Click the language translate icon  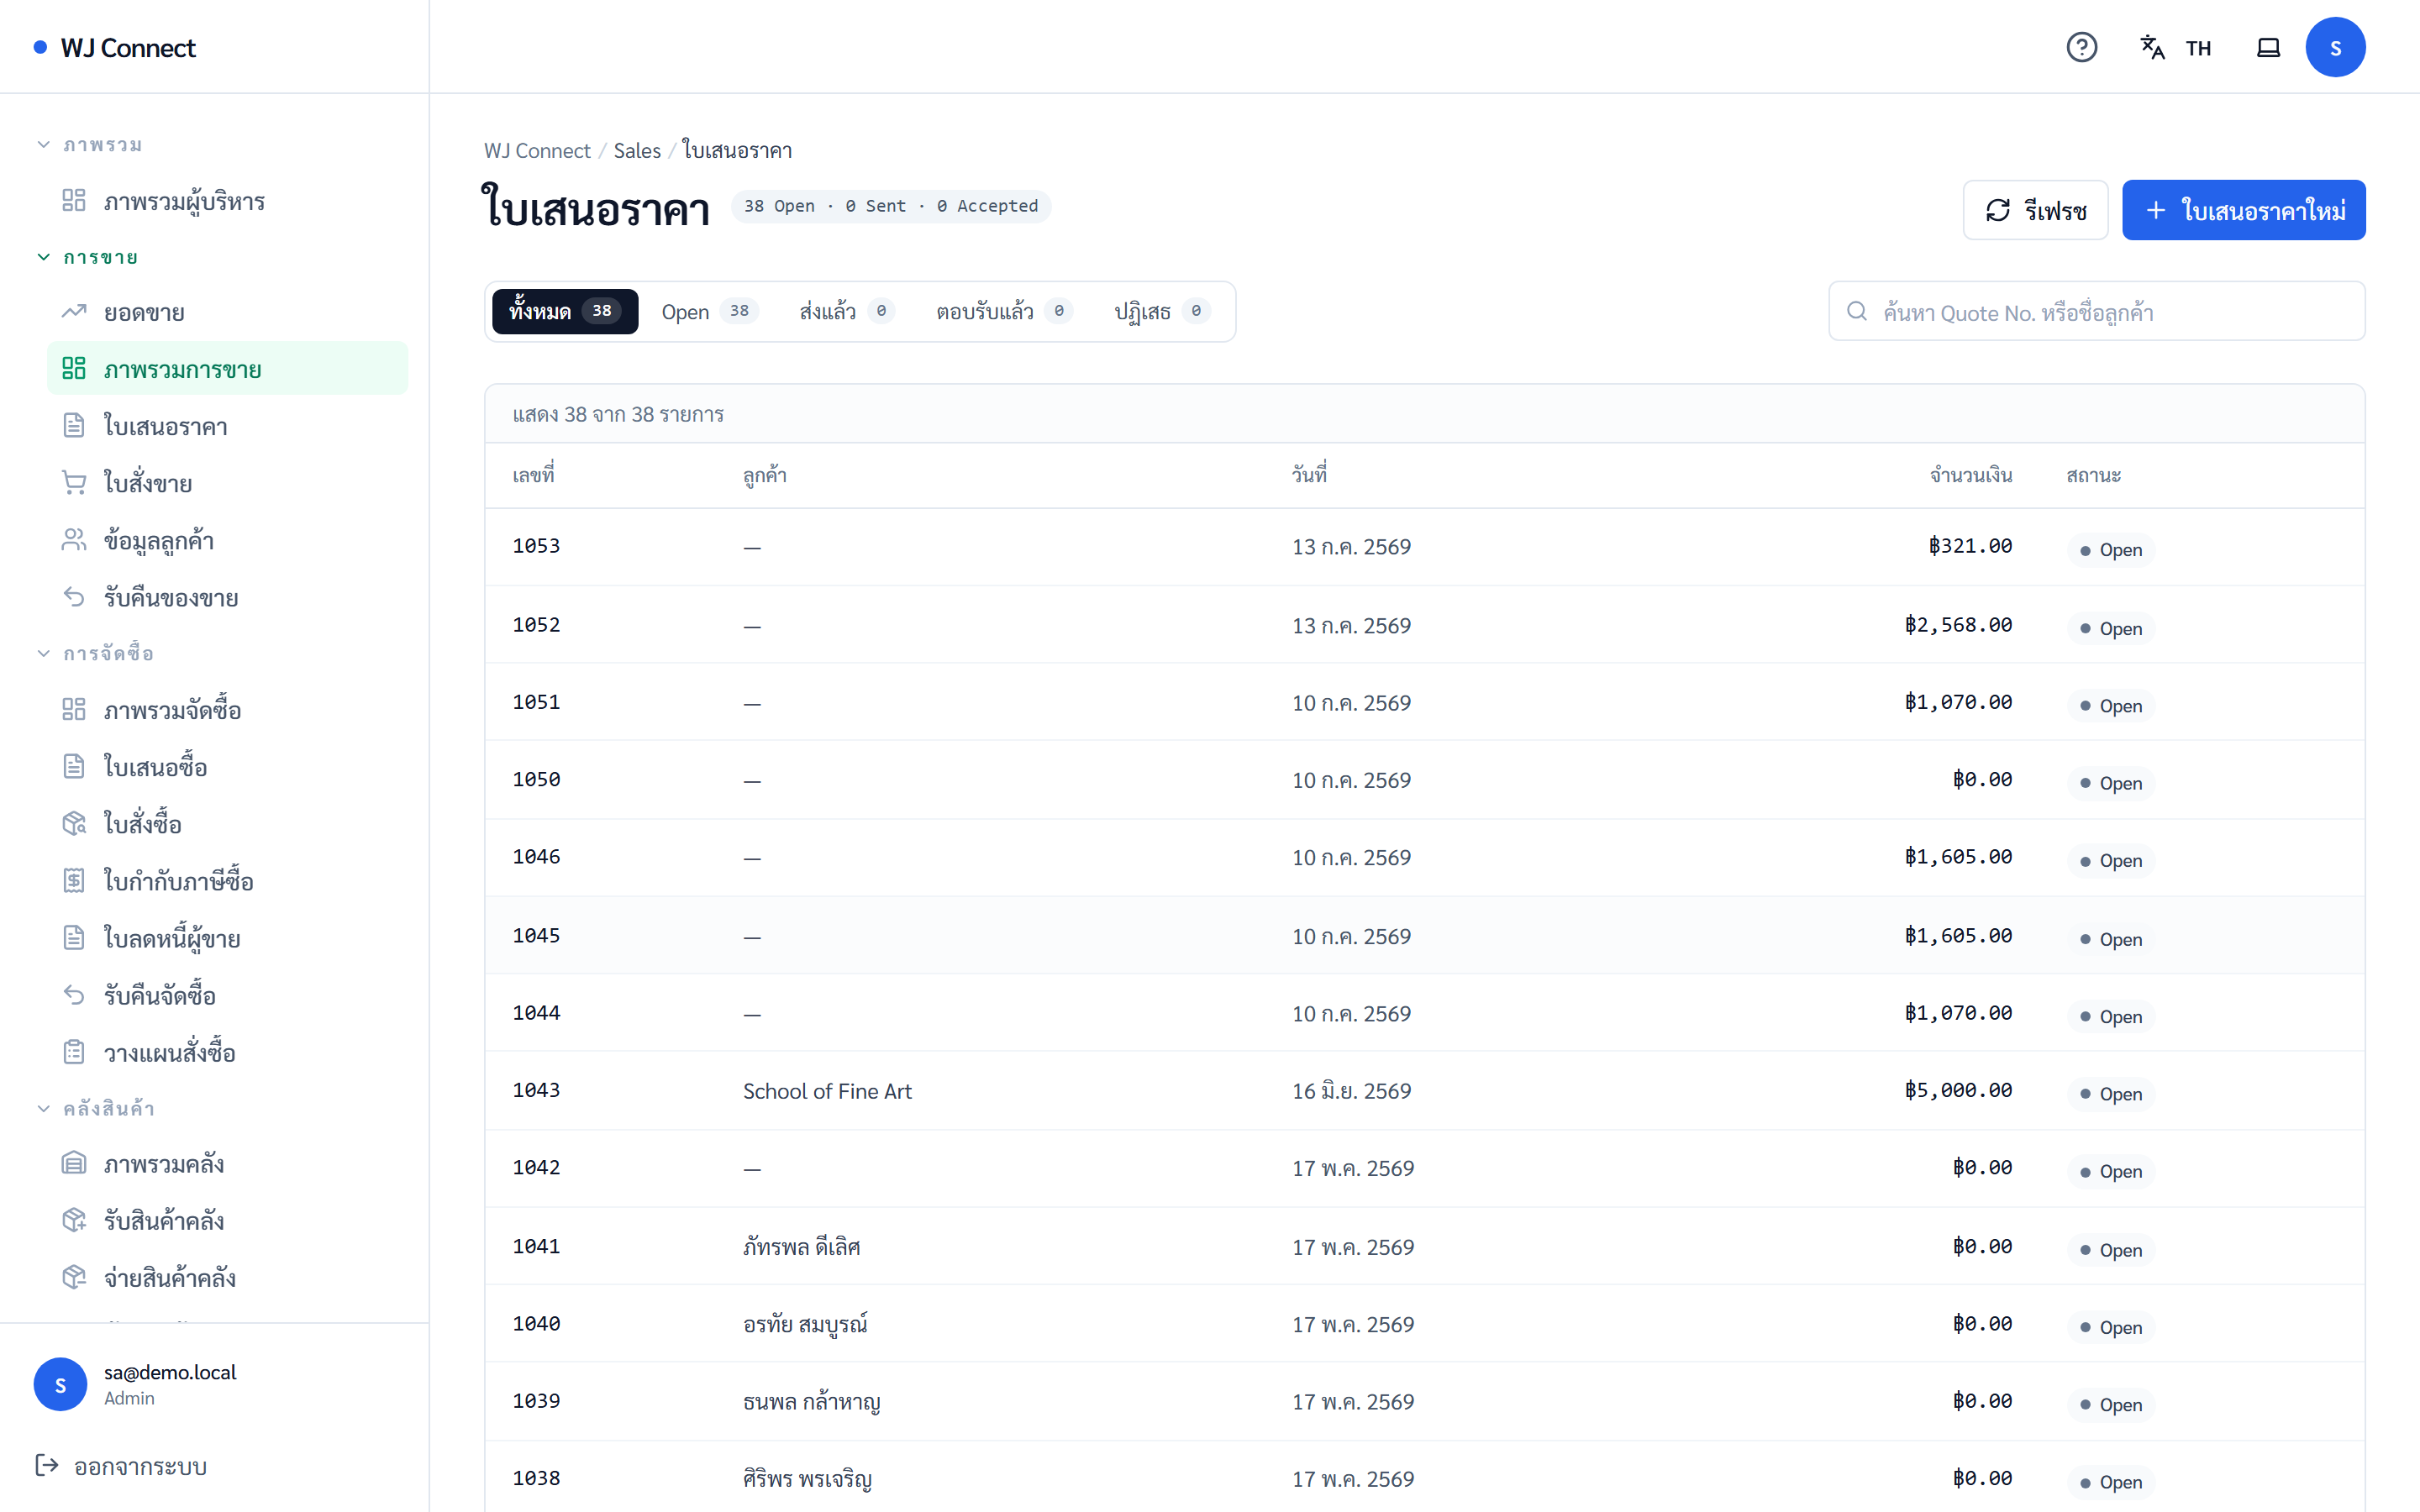(x=2152, y=47)
